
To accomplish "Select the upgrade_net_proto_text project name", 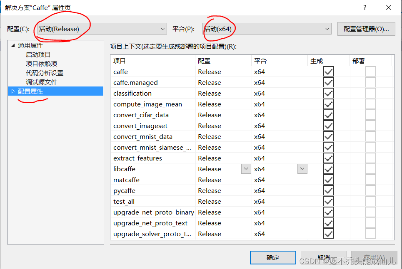I will tap(150, 223).
